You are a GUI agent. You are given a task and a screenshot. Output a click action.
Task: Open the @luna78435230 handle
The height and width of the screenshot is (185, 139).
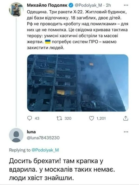tap(43, 138)
